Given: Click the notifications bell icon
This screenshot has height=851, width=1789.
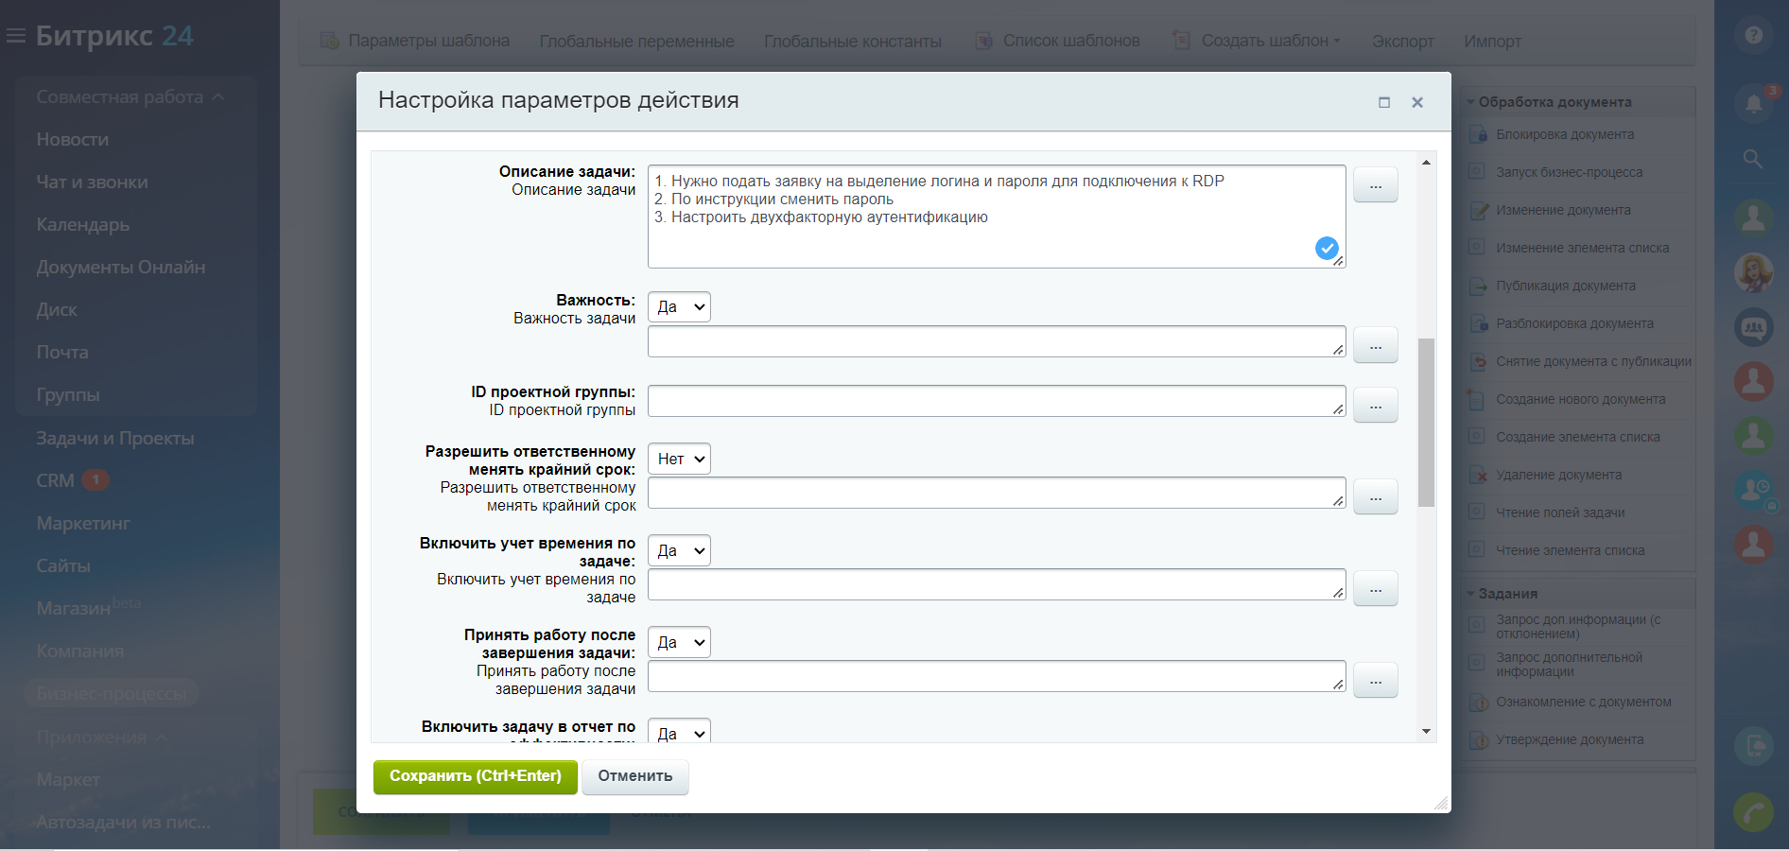Looking at the screenshot, I should [x=1753, y=102].
